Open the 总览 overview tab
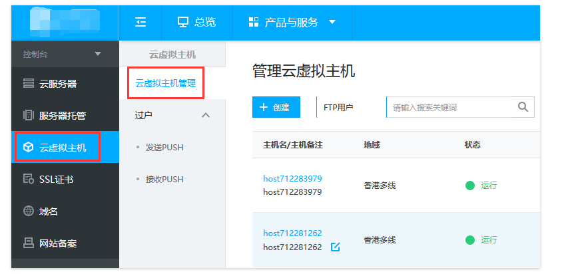Image resolution: width=562 pixels, height=274 pixels. [x=197, y=23]
